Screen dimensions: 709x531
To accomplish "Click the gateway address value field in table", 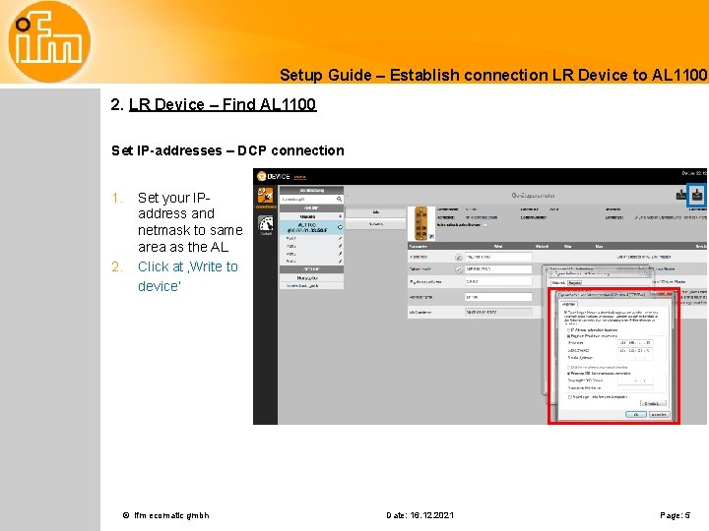I will tap(498, 281).
